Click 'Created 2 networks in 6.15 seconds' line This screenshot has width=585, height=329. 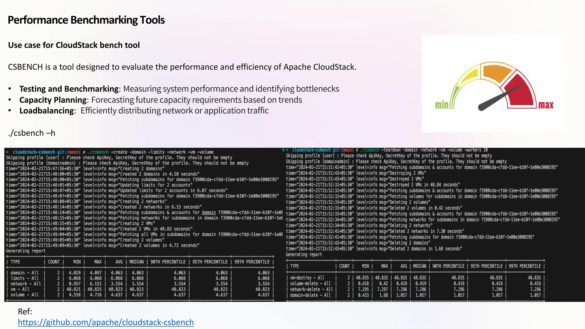point(104,207)
